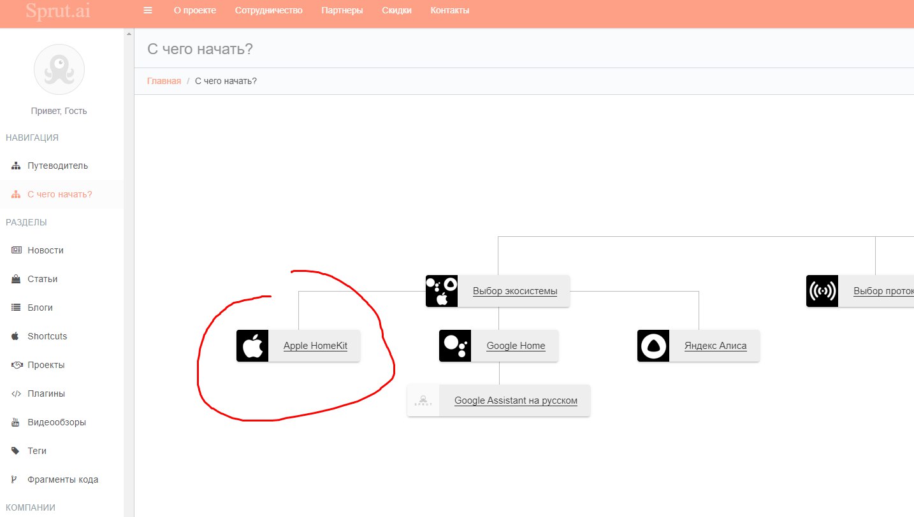Select Путеводитель in the sidebar

tap(62, 166)
